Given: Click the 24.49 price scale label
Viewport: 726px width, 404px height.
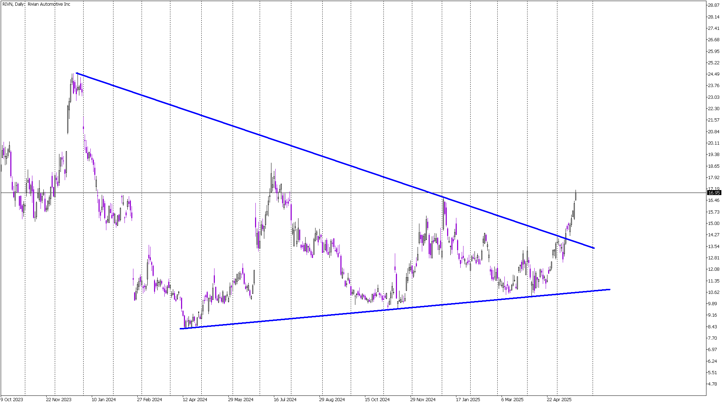Looking at the screenshot, I should (714, 74).
